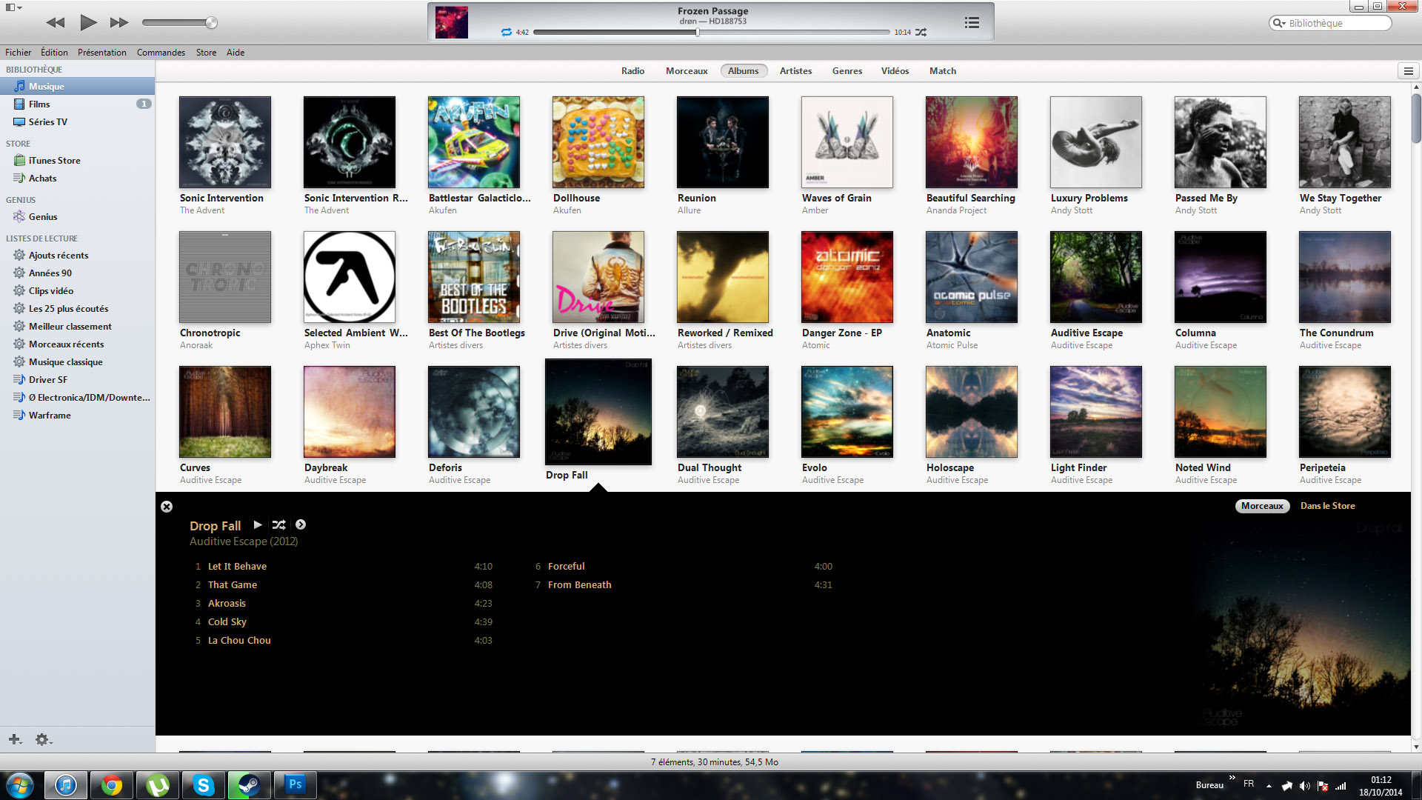Open the window menu icon at top-left
The image size is (1422, 800).
tap(14, 7)
